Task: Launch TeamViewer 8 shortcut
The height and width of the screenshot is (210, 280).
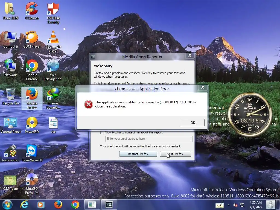Action: 32,154
